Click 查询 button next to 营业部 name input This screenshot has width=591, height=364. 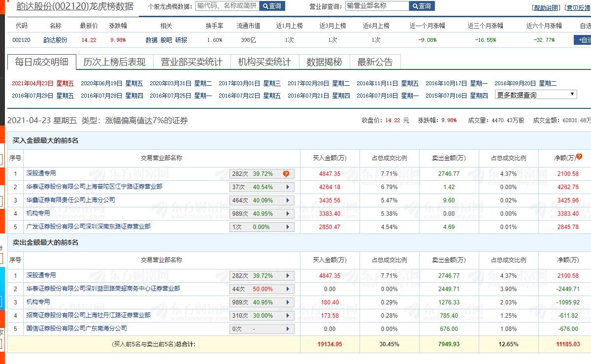pyautogui.click(x=422, y=6)
